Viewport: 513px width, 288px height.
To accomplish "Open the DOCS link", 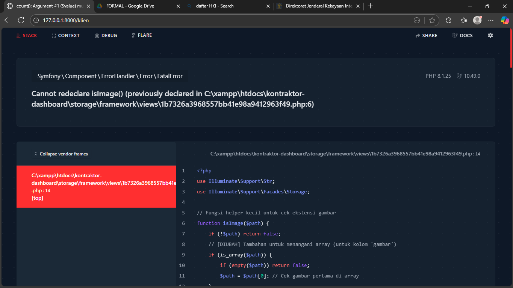I will tap(463, 35).
